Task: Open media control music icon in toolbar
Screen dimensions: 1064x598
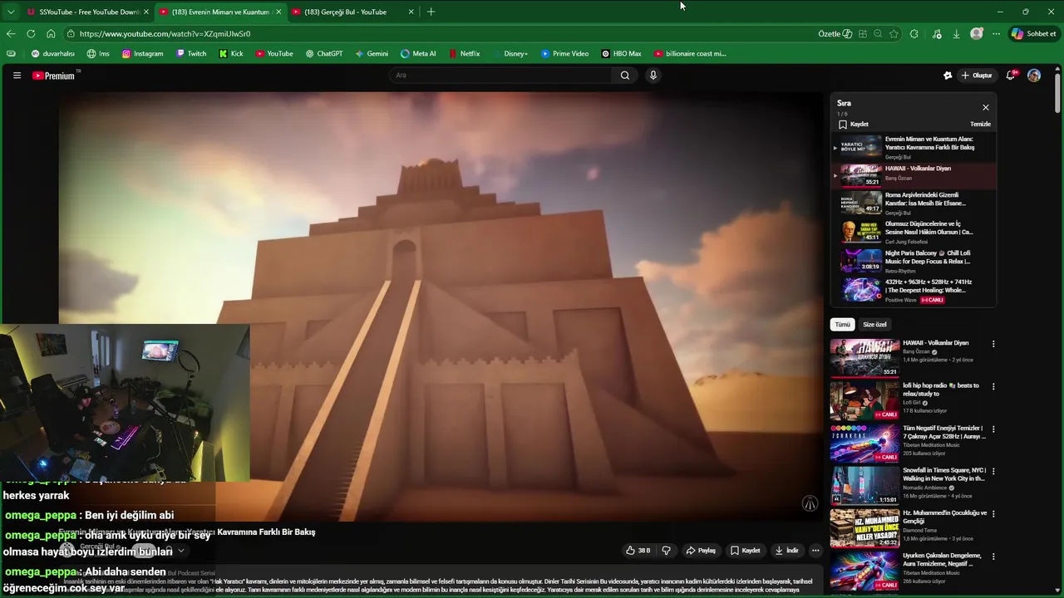Action: (x=937, y=34)
